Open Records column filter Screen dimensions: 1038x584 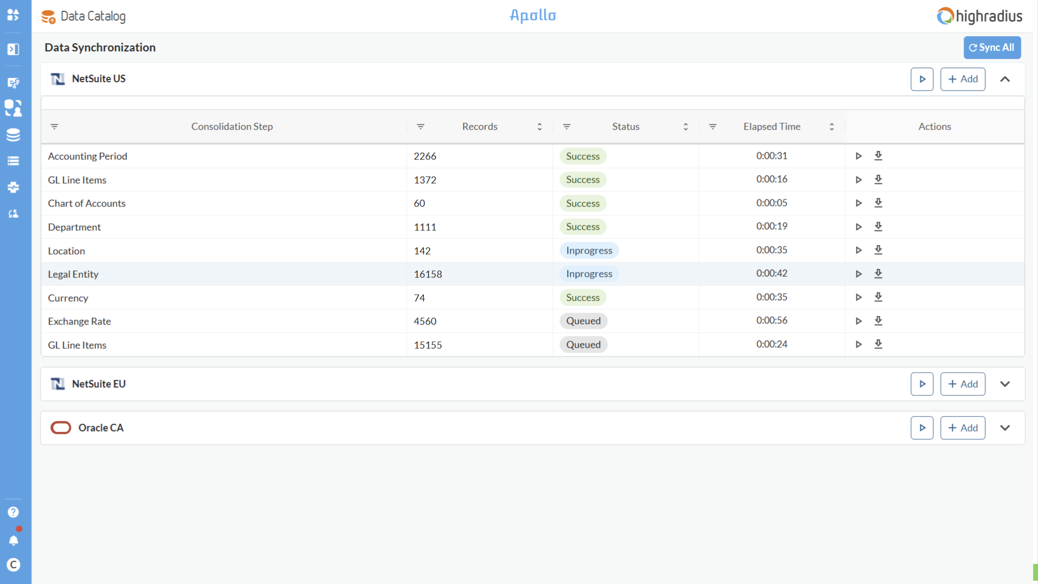point(421,127)
